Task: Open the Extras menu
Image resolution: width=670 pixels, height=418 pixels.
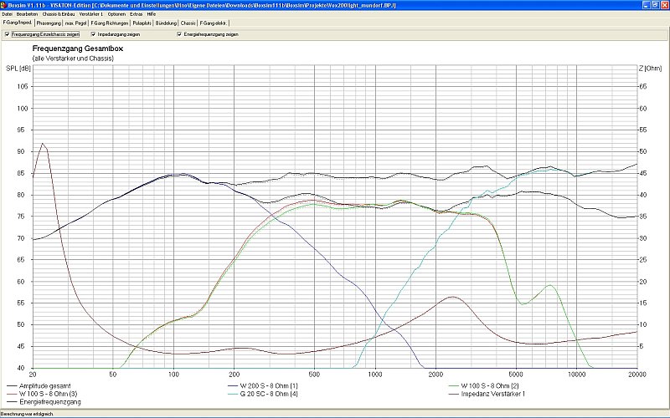Action: 136,14
